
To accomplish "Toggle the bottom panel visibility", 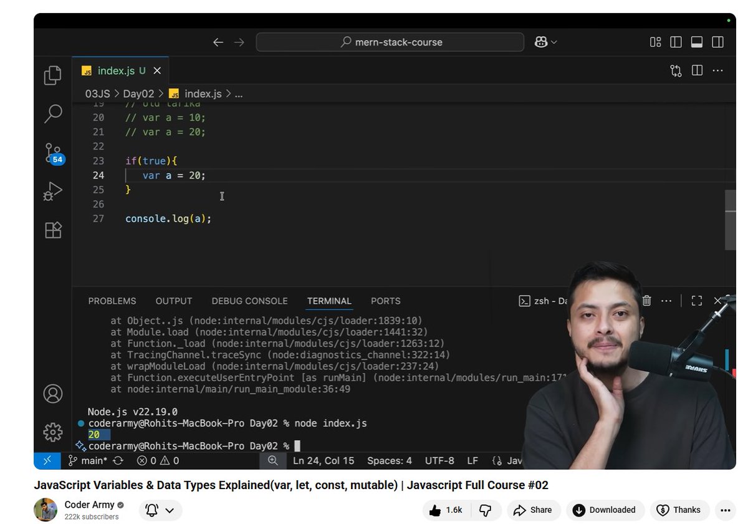I will tap(697, 42).
